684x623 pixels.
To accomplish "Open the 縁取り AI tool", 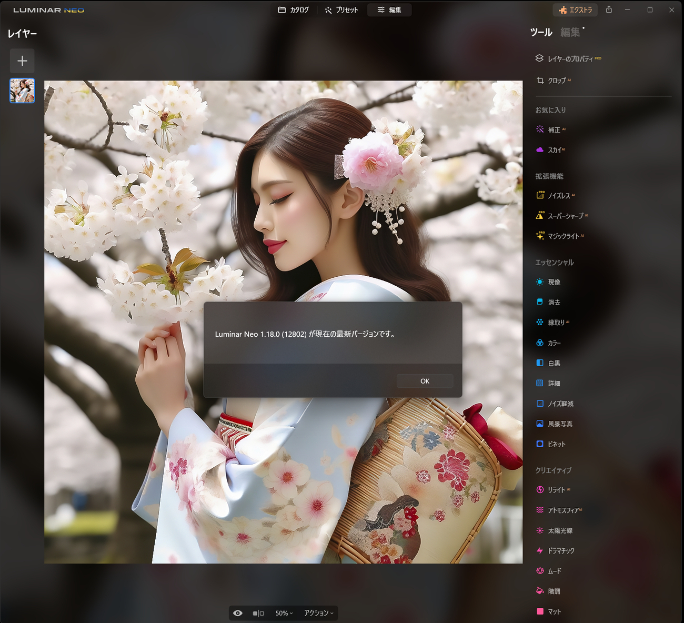I will pos(552,323).
